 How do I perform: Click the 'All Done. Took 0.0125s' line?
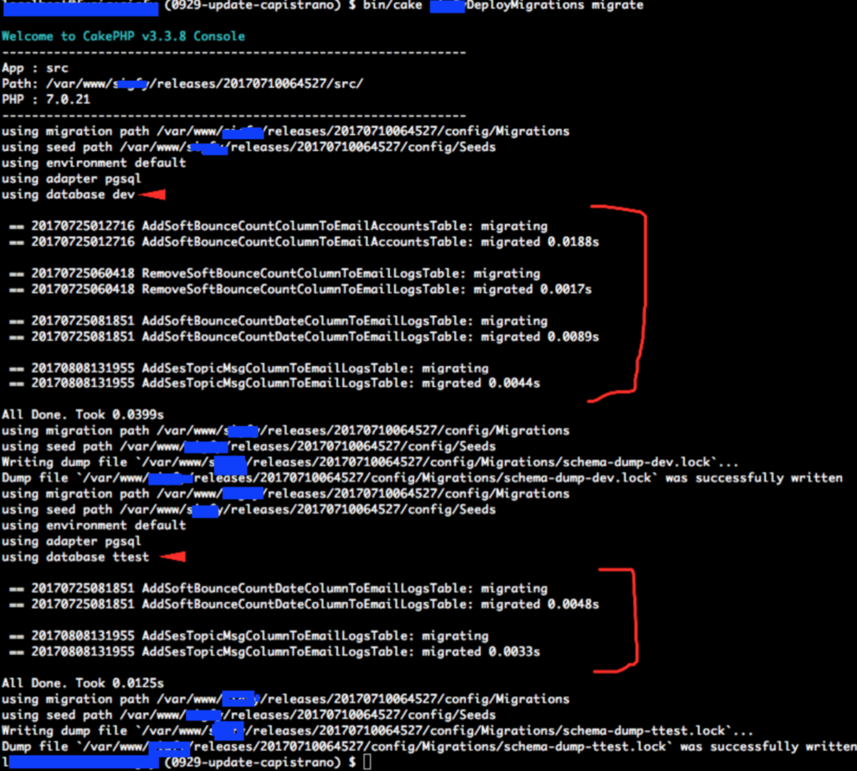[x=83, y=683]
